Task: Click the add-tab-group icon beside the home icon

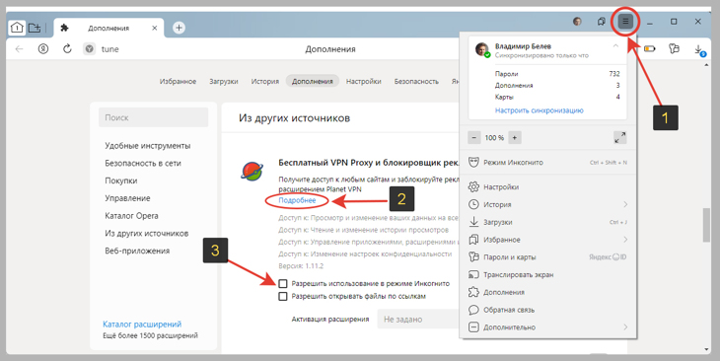Action: (x=35, y=28)
